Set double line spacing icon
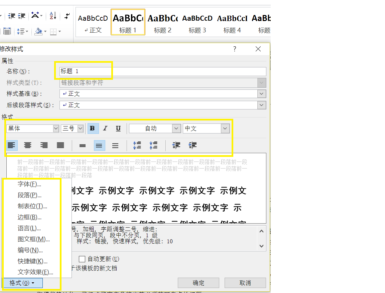Screen dimensions: 385x293 [115, 145]
